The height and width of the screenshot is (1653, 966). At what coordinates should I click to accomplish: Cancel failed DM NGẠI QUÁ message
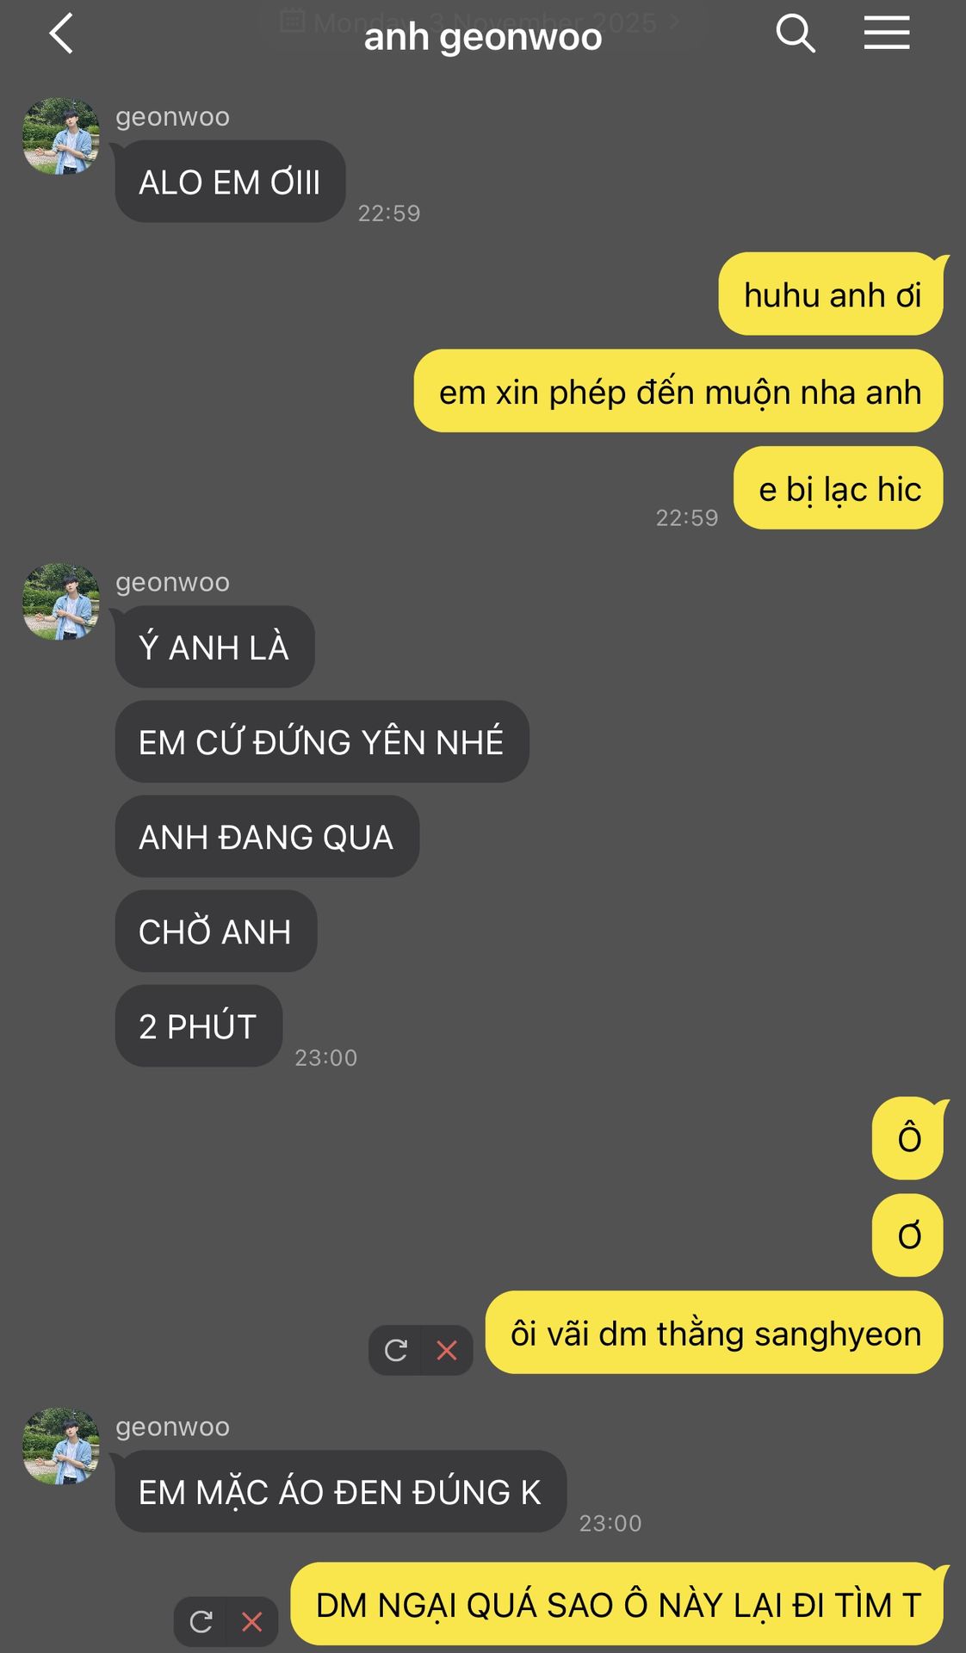252,1622
